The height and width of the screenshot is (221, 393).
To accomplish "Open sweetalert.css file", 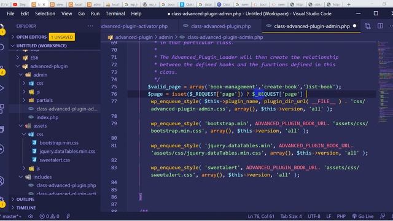I will 55,160.
